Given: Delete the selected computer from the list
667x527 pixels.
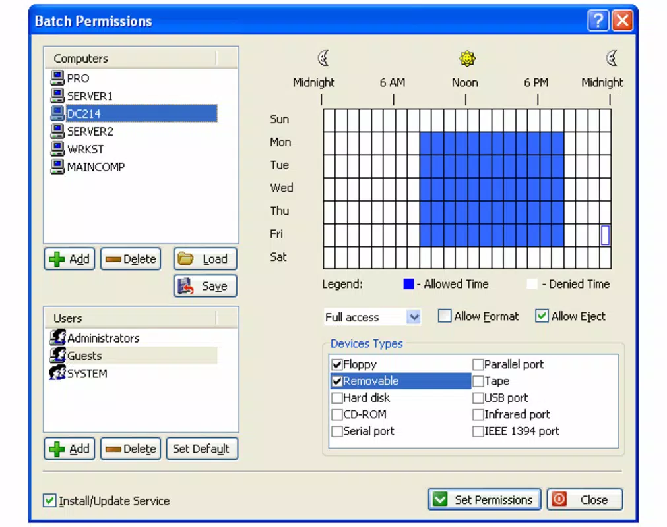Looking at the screenshot, I should point(131,259).
